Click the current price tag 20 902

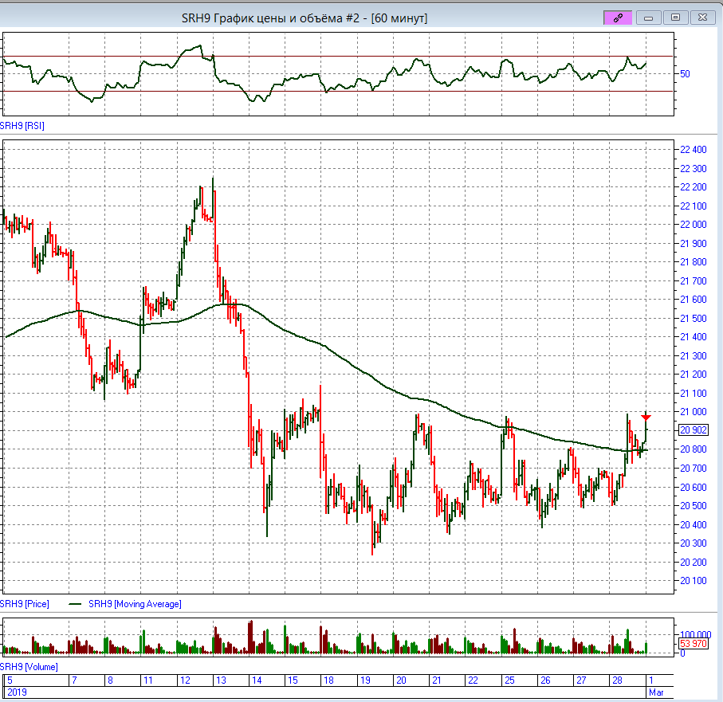[x=692, y=430]
